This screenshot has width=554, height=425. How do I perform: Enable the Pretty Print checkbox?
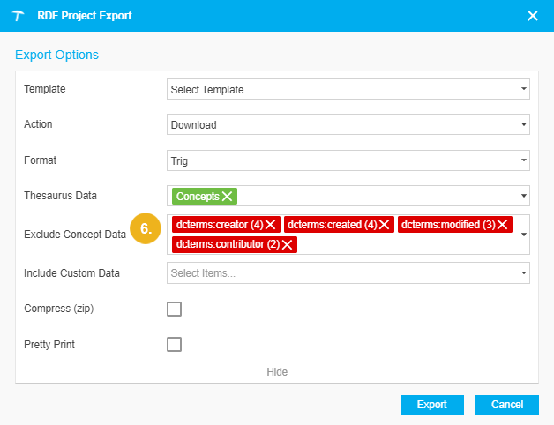pos(175,344)
